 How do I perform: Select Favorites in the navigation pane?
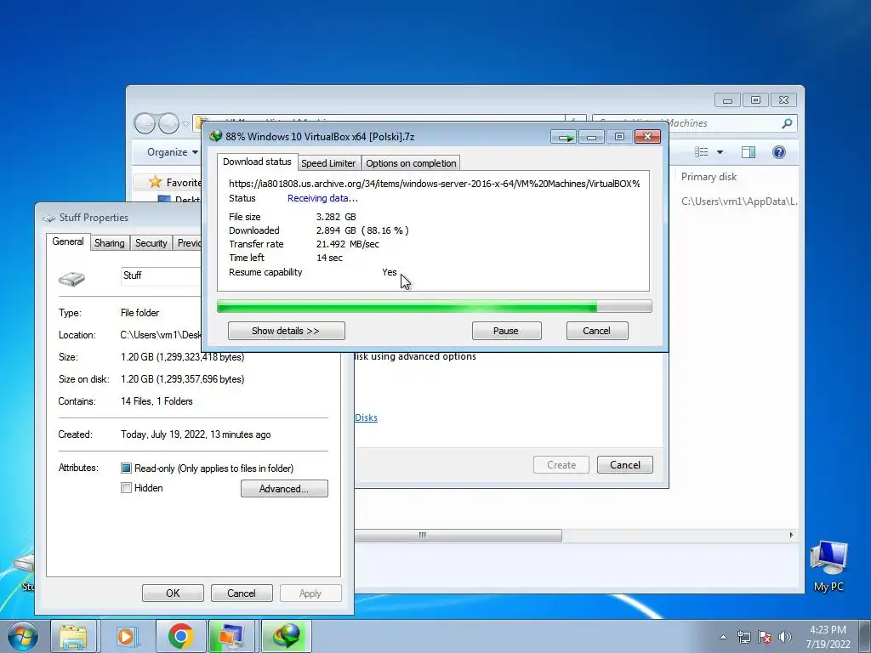[x=184, y=183]
